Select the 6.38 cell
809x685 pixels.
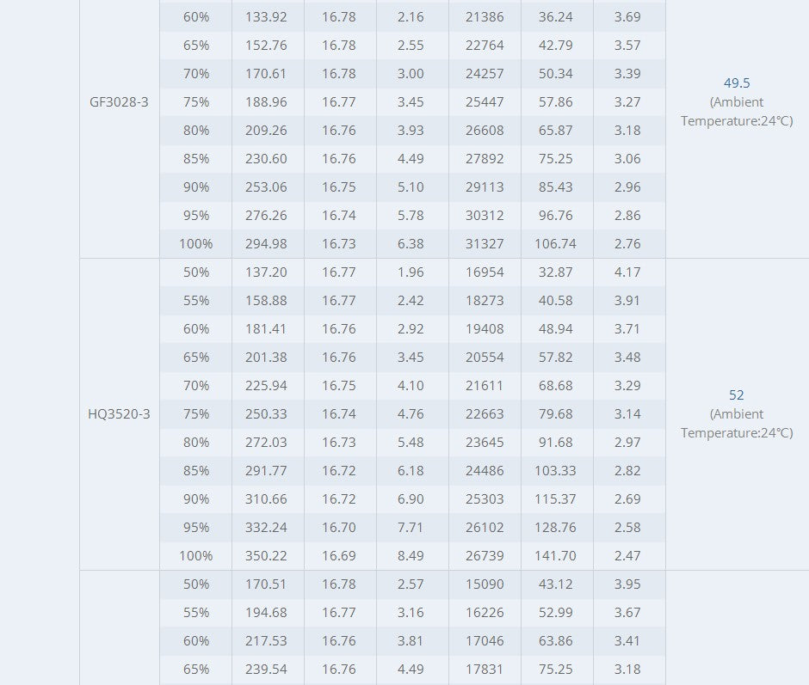pyautogui.click(x=411, y=244)
